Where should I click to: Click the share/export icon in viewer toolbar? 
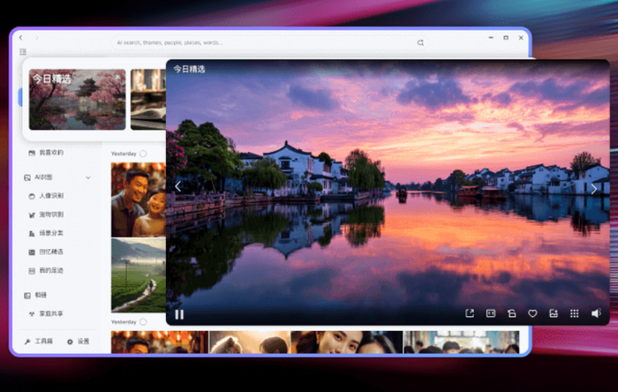tap(470, 313)
